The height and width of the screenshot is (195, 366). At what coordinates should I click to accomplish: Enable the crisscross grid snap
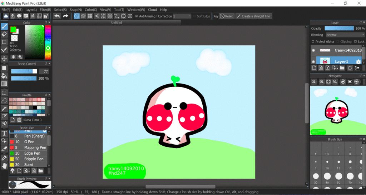pos(90,16)
